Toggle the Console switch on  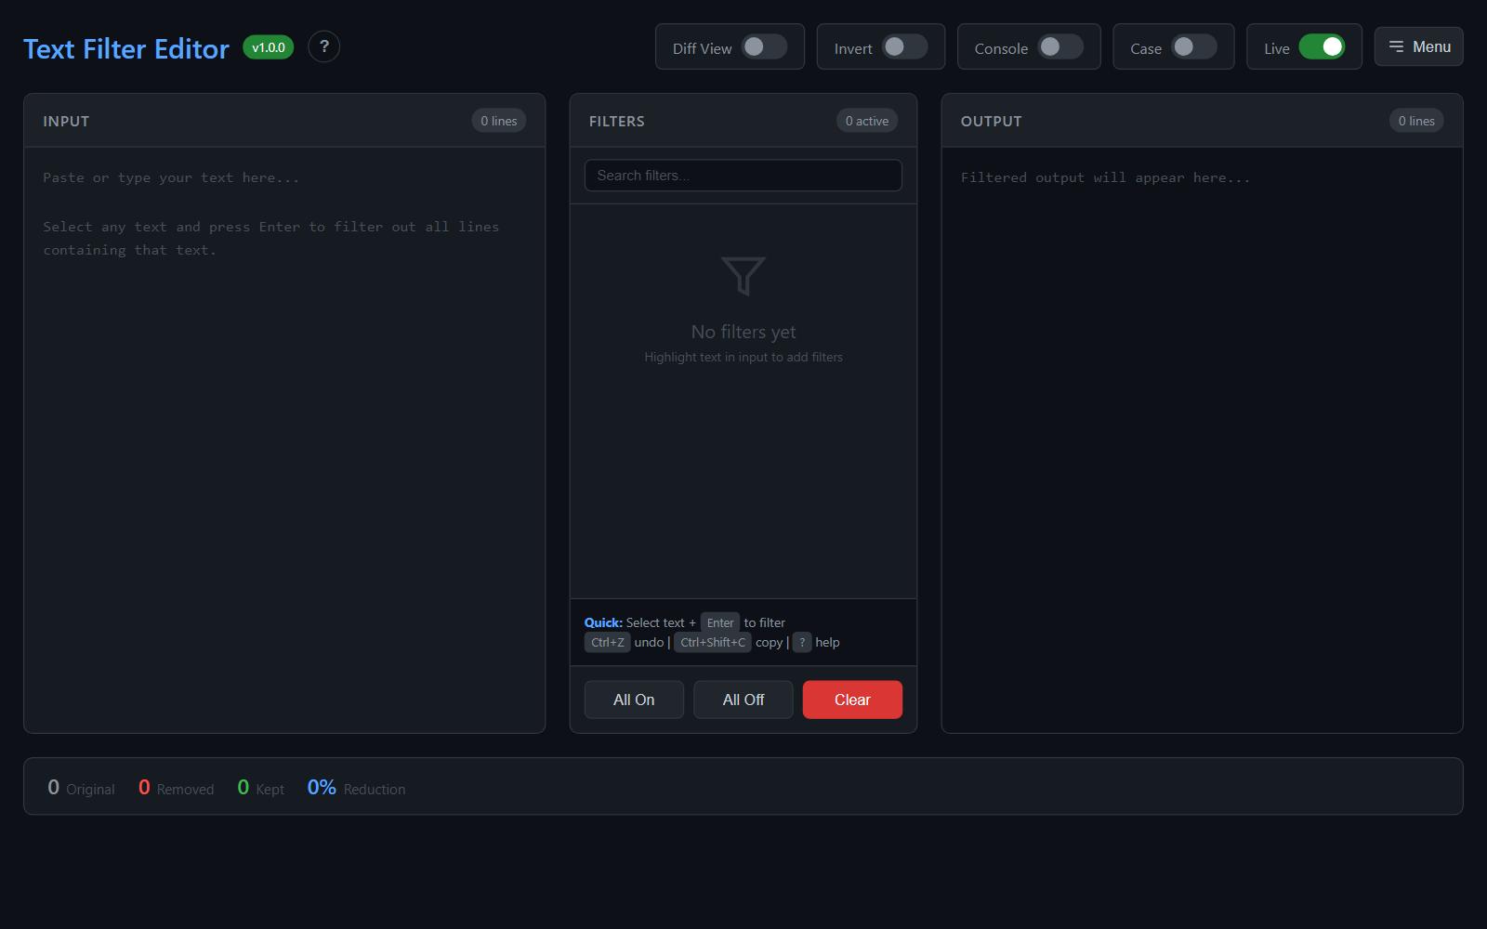tap(1060, 47)
